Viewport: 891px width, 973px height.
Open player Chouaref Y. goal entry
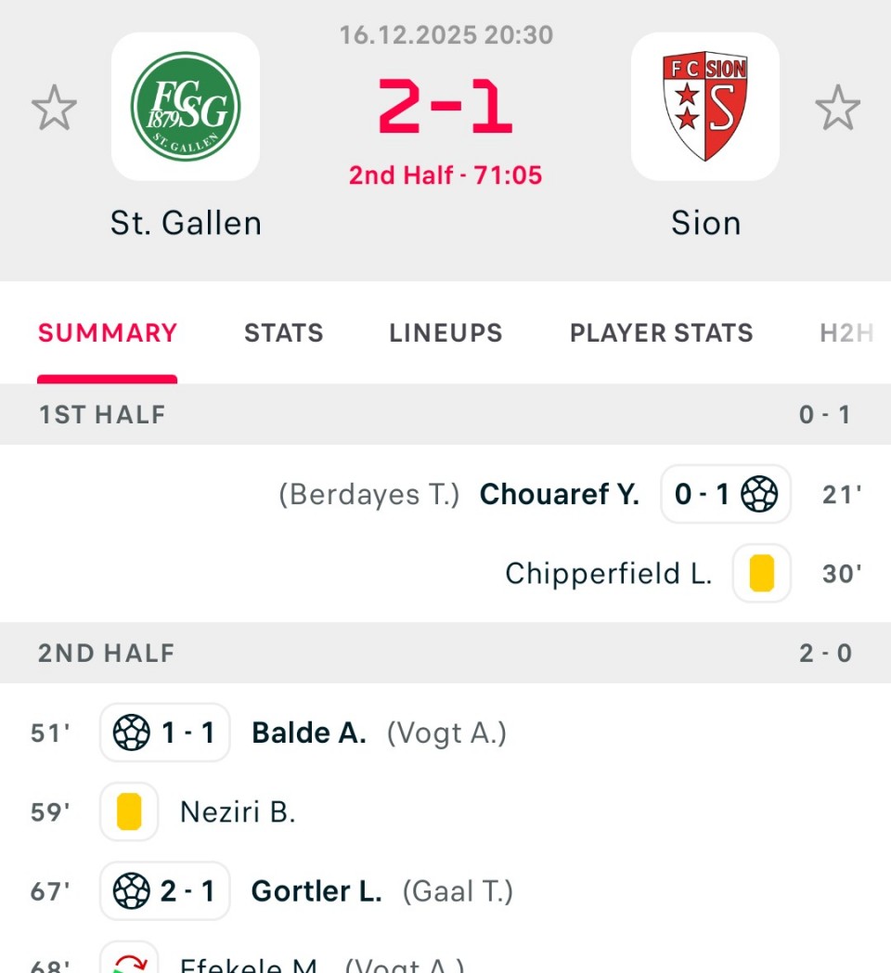(559, 495)
